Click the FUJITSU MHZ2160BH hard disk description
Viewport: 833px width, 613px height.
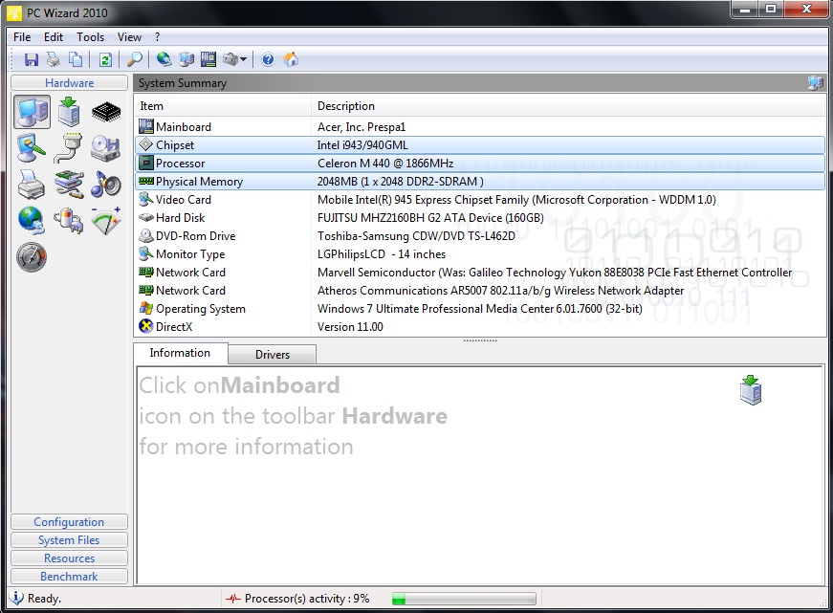pyautogui.click(x=430, y=218)
